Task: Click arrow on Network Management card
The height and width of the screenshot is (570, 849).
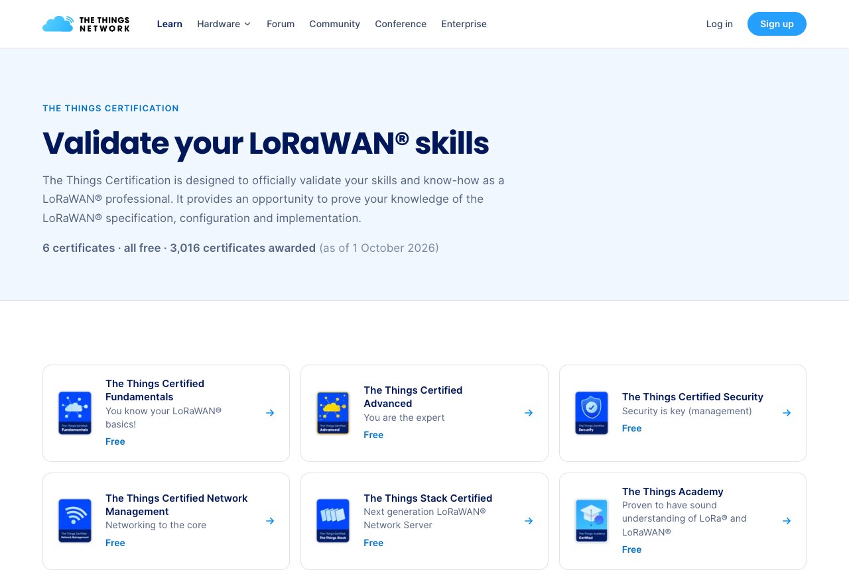Action: 270,521
